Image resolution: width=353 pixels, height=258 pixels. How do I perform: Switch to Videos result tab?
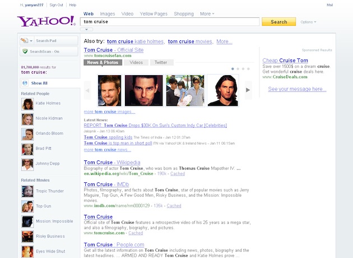[x=136, y=62]
